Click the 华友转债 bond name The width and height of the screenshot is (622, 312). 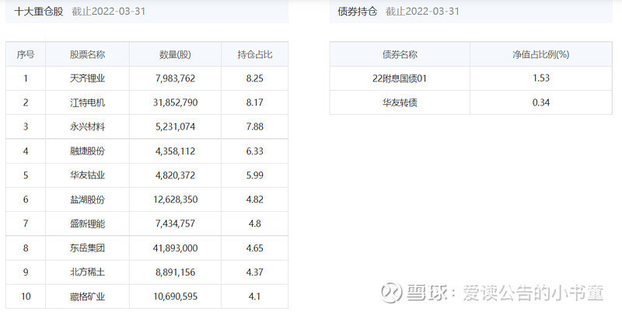pos(400,103)
